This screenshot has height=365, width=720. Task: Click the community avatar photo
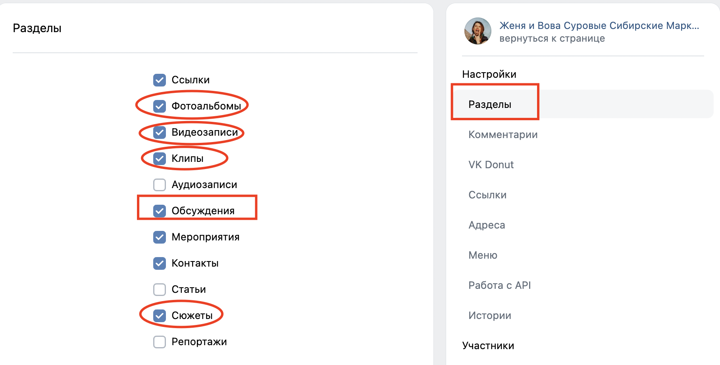(478, 31)
